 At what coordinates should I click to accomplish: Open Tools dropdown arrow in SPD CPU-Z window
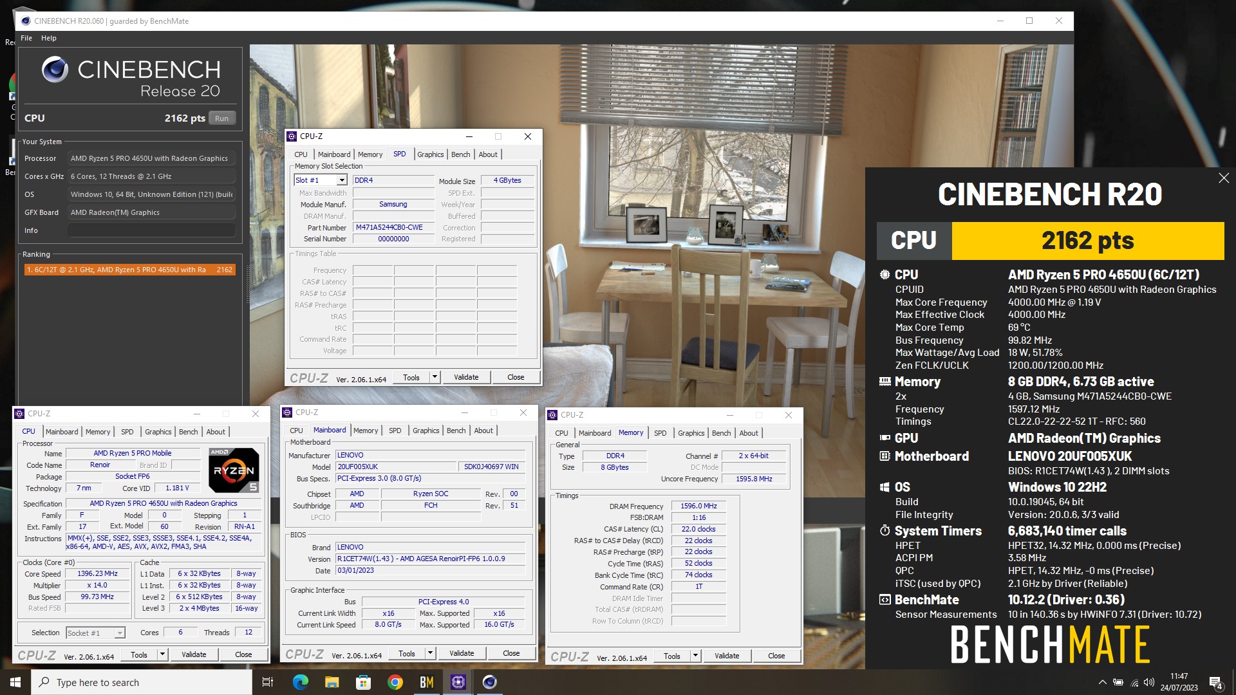pyautogui.click(x=435, y=377)
